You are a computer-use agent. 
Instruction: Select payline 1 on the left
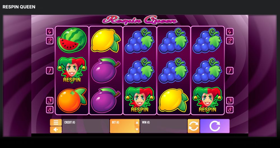pos(50,71)
